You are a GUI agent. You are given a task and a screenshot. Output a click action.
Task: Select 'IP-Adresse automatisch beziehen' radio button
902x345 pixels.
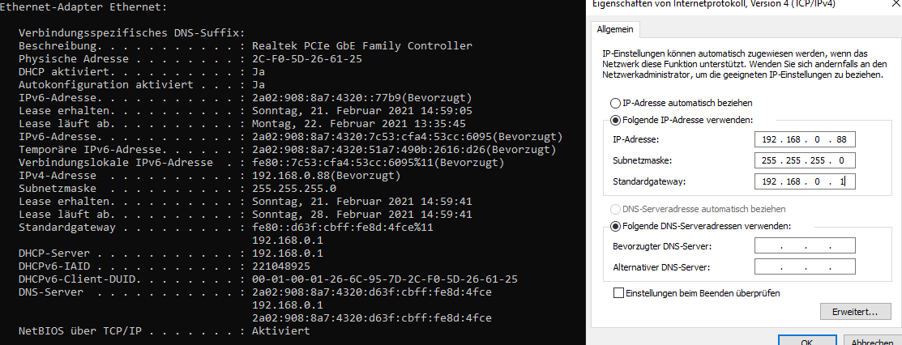tap(614, 104)
